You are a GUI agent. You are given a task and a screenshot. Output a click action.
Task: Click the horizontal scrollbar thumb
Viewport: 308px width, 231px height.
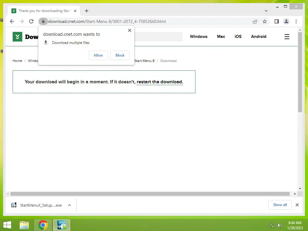(150, 194)
